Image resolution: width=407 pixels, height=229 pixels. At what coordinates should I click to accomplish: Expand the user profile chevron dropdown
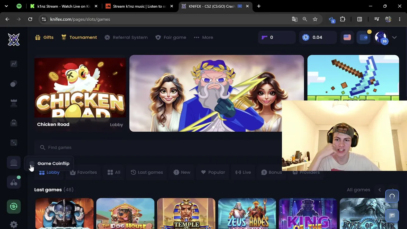[x=394, y=38]
